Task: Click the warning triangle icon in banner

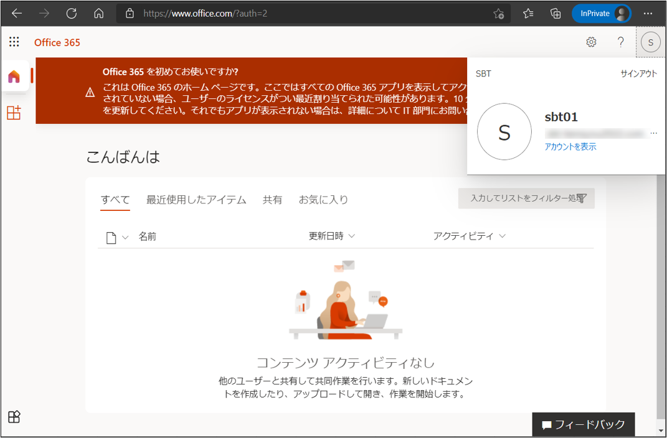Action: [x=90, y=92]
